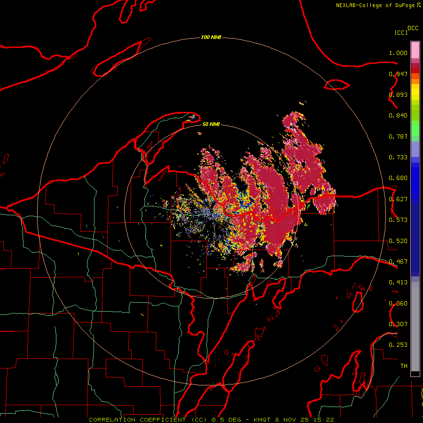Viewport: 423px width, 423px height.
Task: Click the DCC label above the color scale
Action: click(413, 28)
